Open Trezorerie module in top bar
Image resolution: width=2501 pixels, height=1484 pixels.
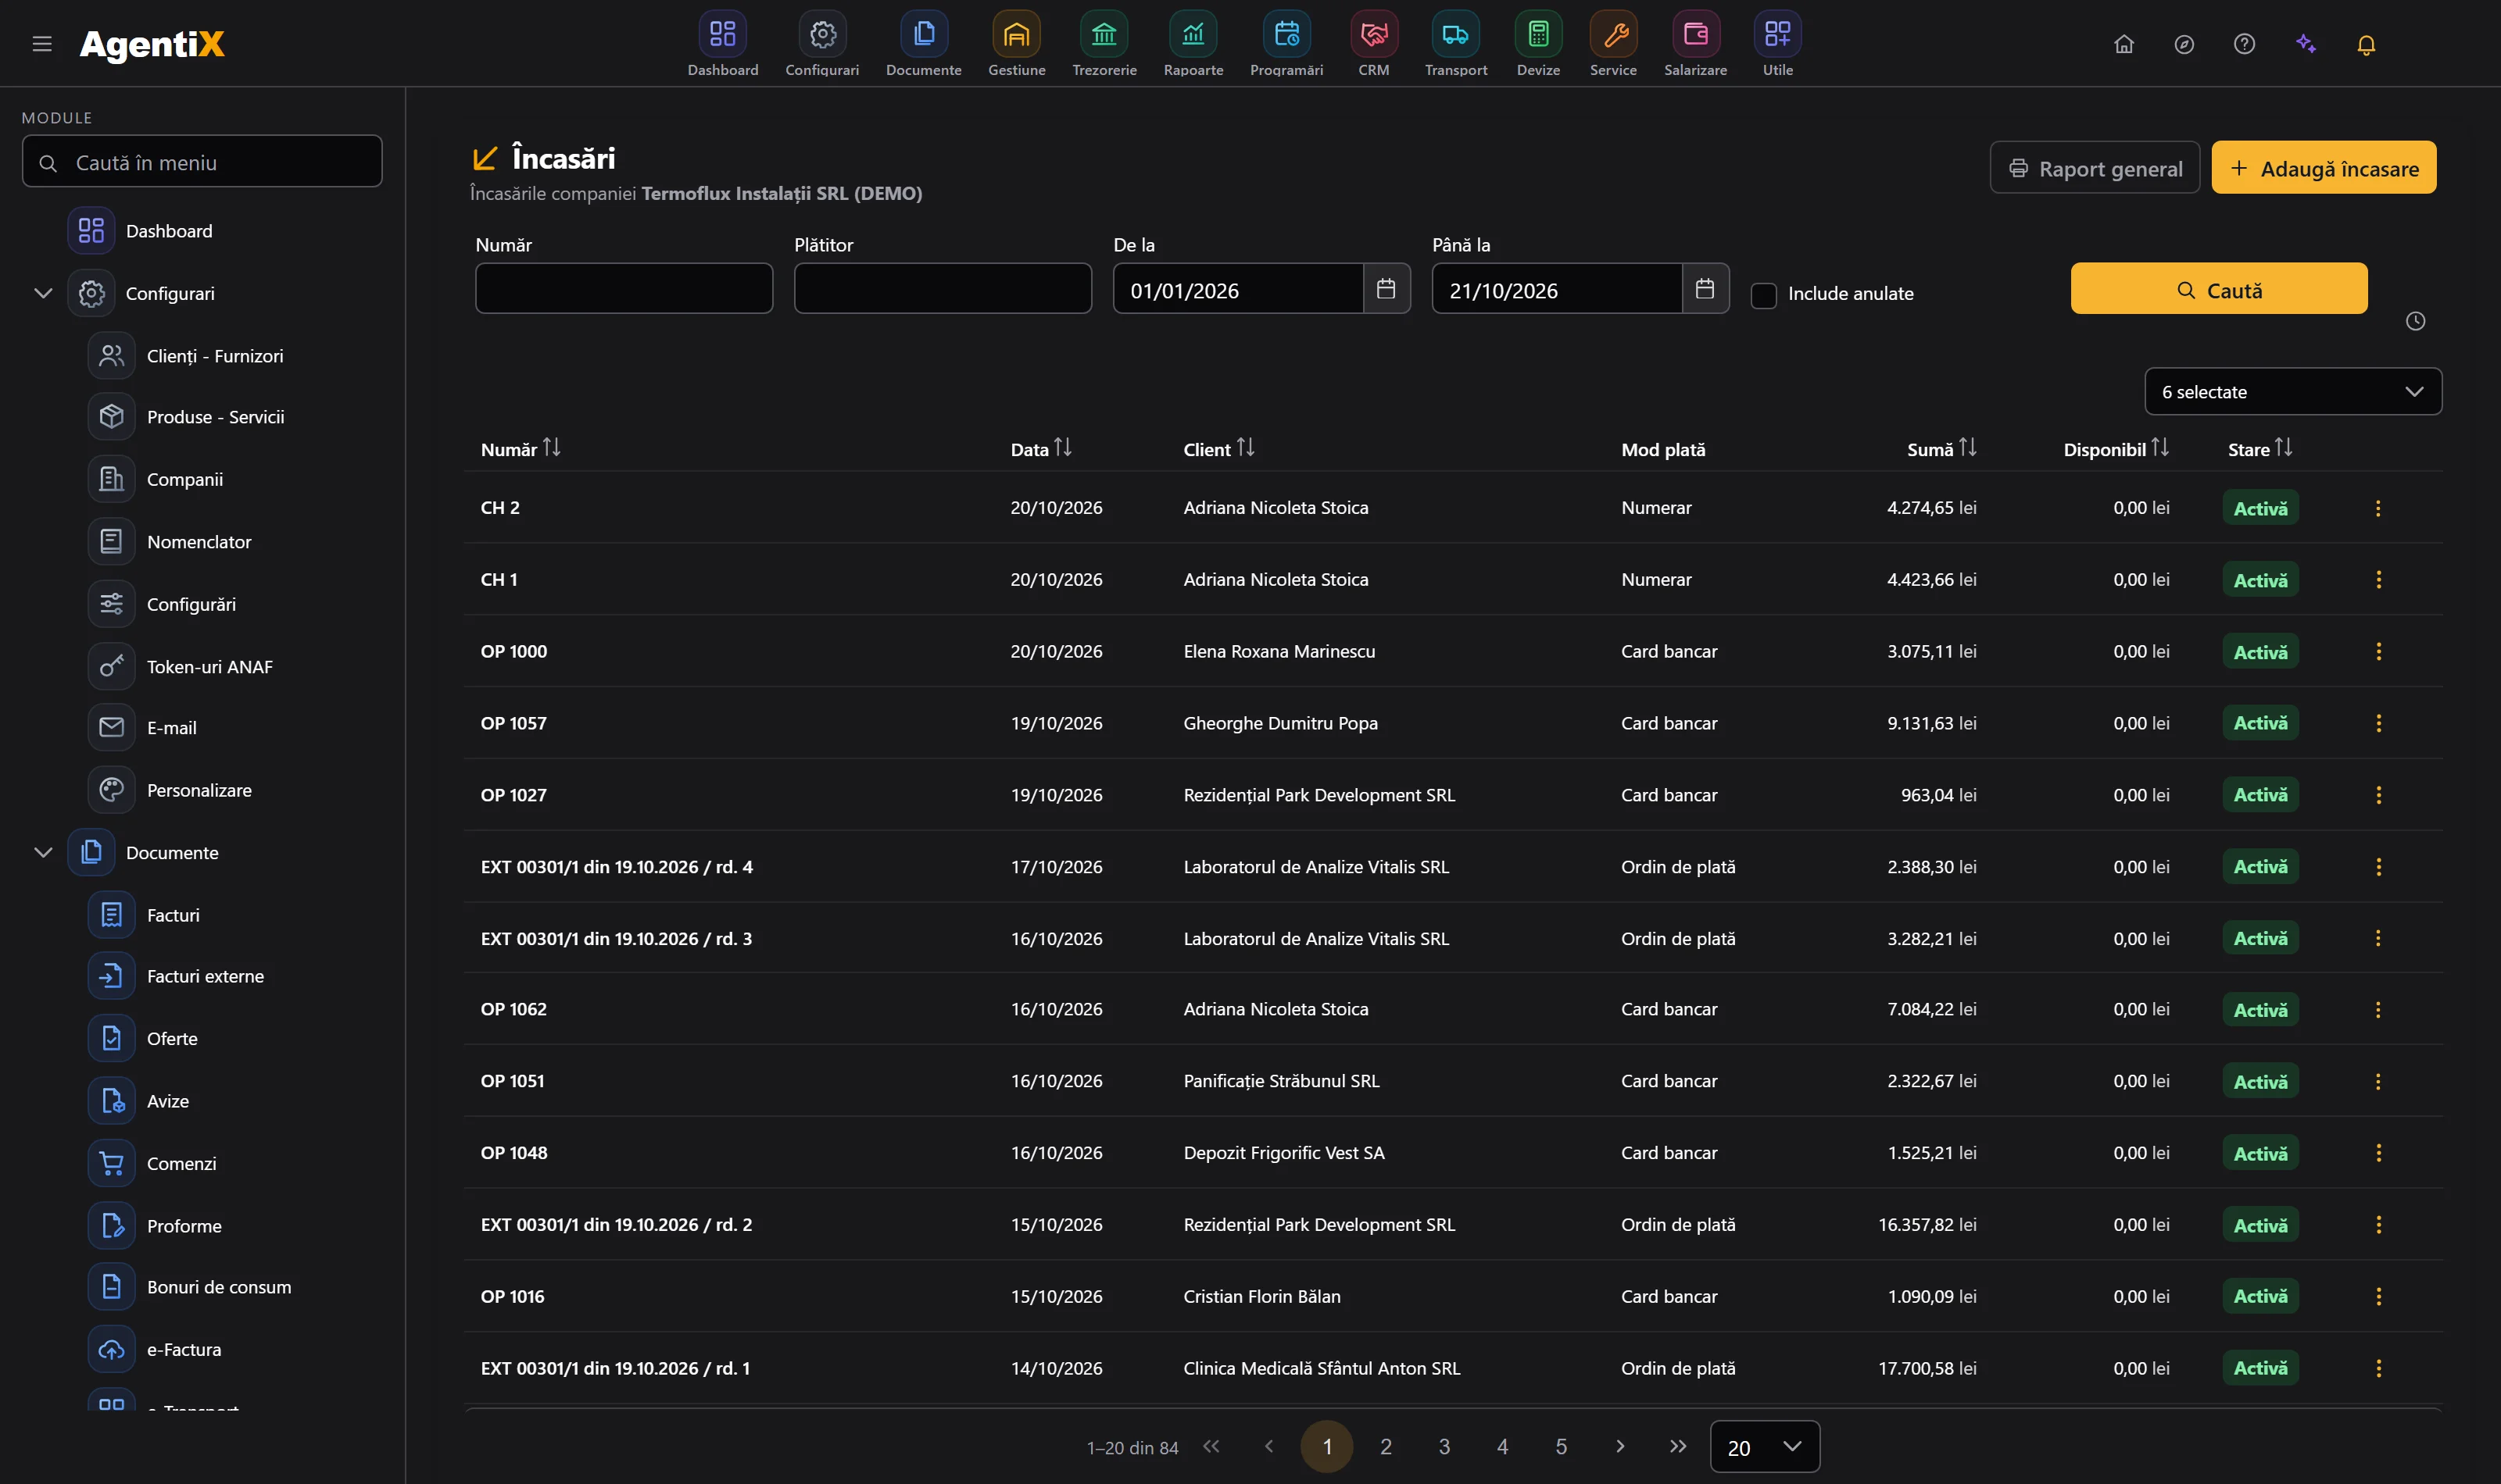click(1104, 45)
